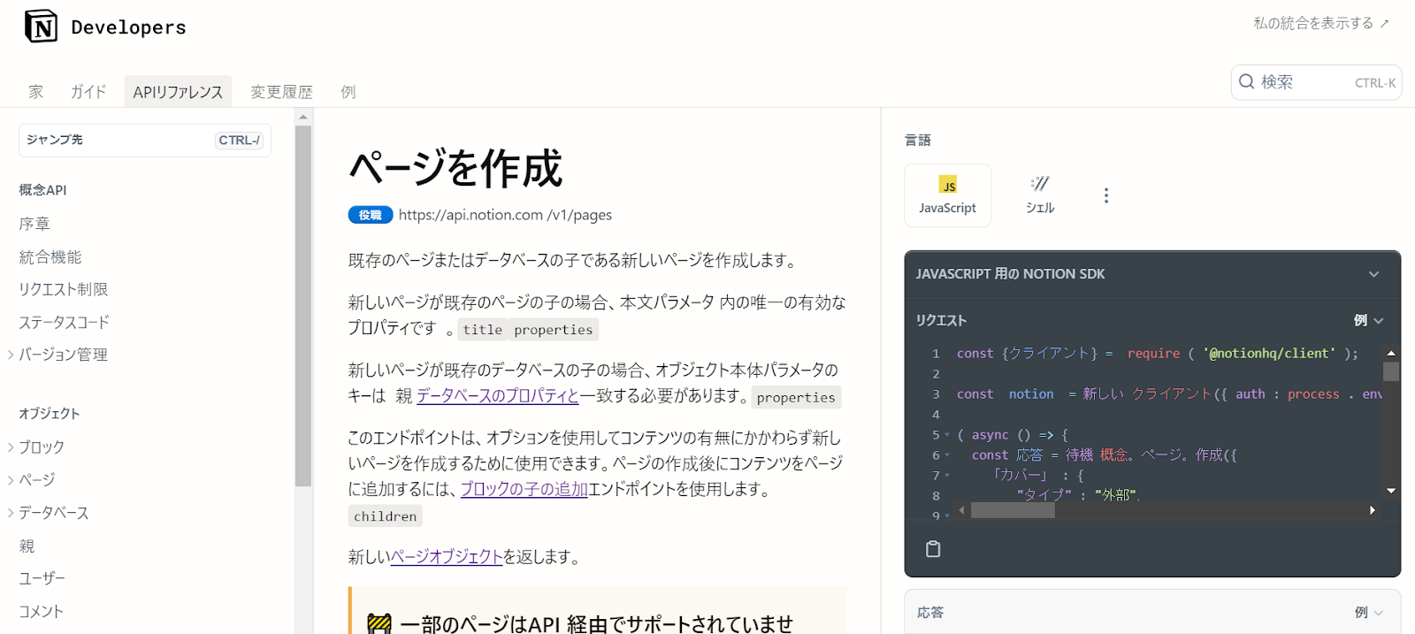Open the 例 navigation tab

(x=348, y=92)
